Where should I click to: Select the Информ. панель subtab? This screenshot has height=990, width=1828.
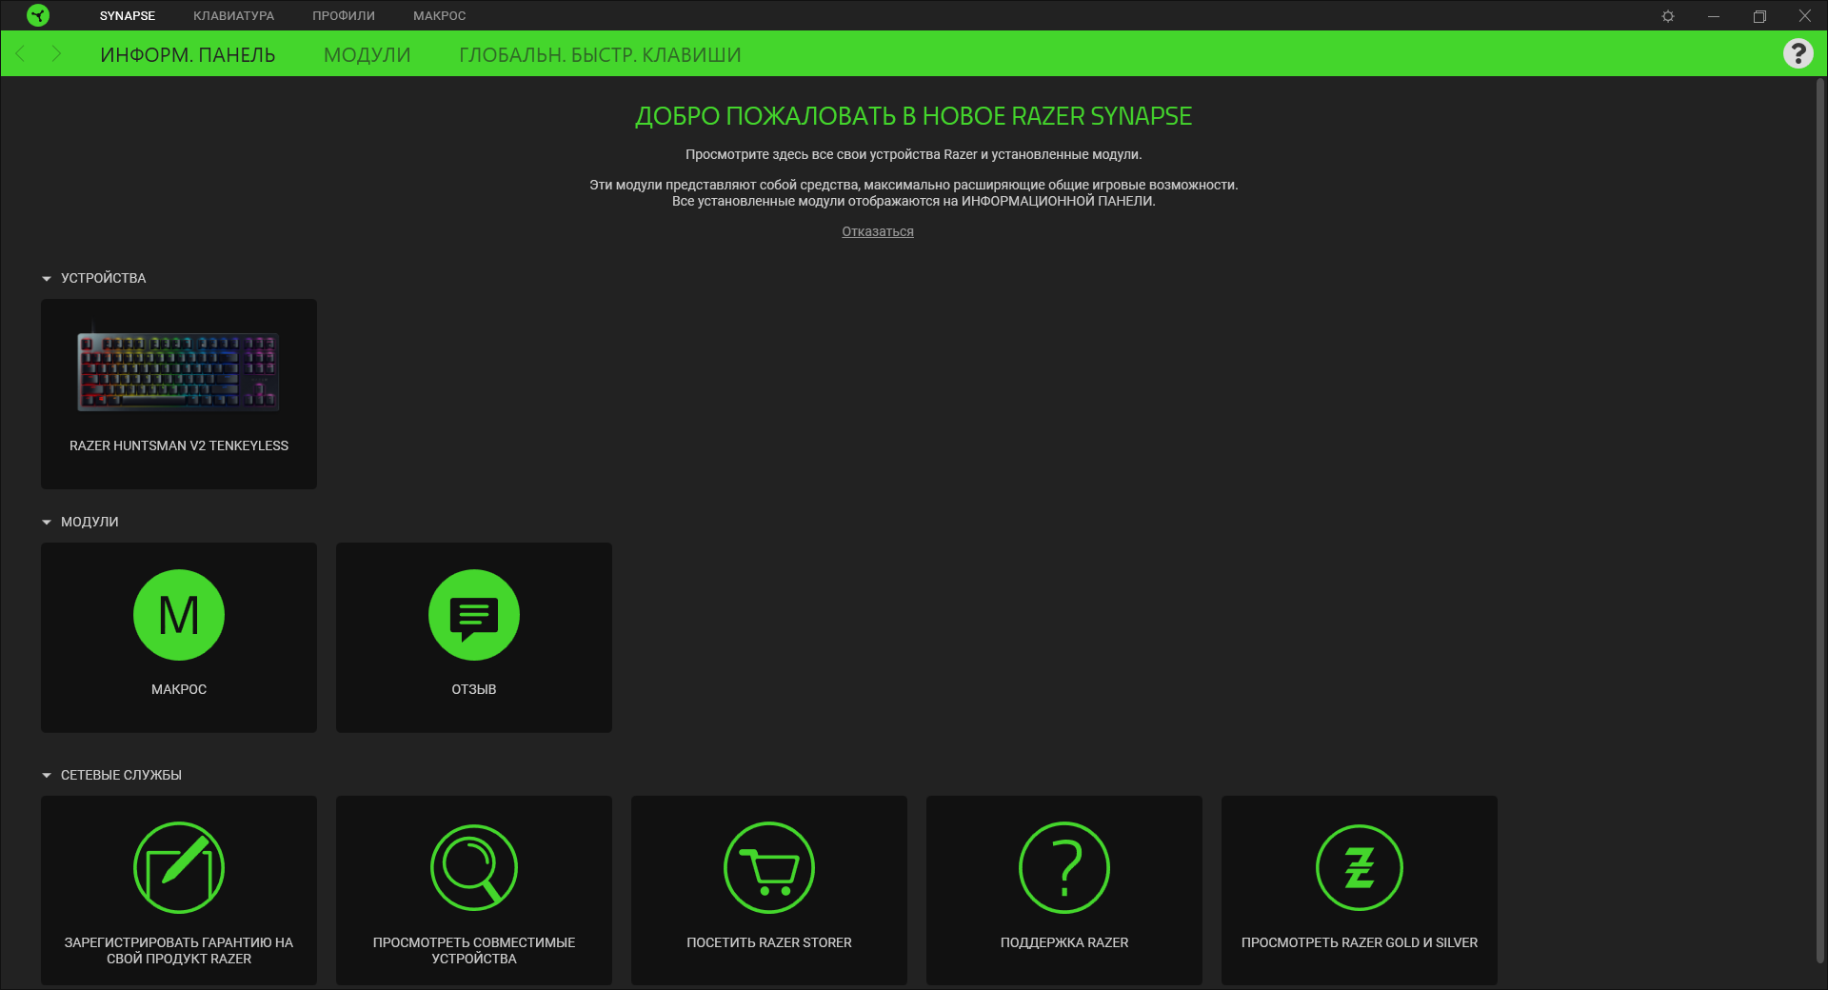pyautogui.click(x=188, y=55)
